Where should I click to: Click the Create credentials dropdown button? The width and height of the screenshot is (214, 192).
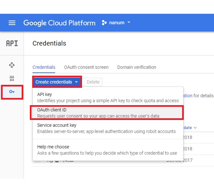pyautogui.click(x=57, y=82)
